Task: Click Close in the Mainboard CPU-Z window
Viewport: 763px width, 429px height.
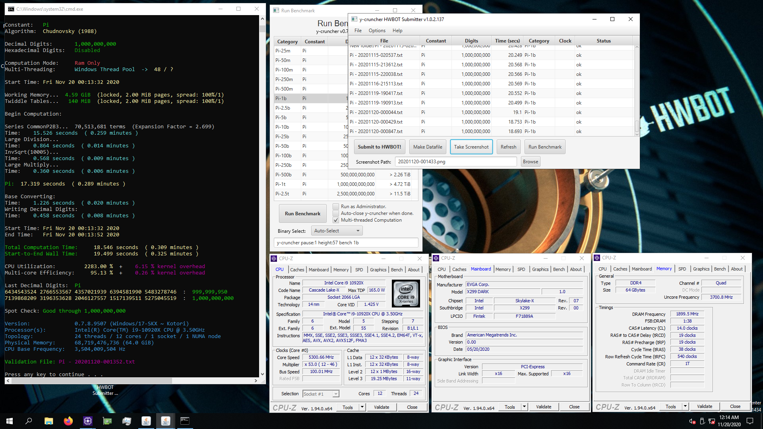Action: click(574, 407)
